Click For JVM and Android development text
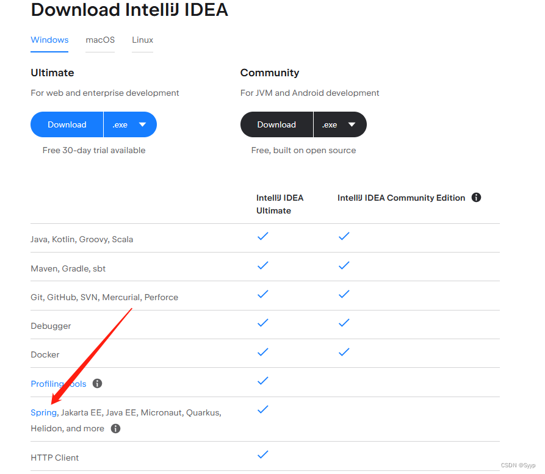 coord(309,93)
